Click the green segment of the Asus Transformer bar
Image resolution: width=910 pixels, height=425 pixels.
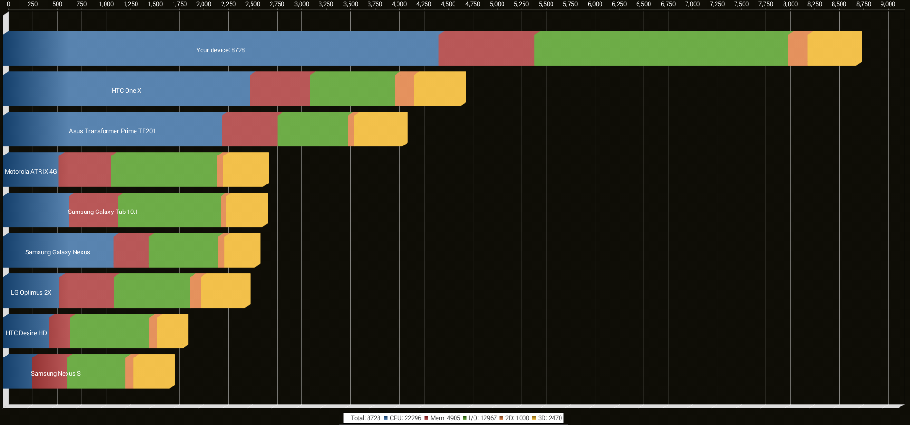click(x=312, y=129)
